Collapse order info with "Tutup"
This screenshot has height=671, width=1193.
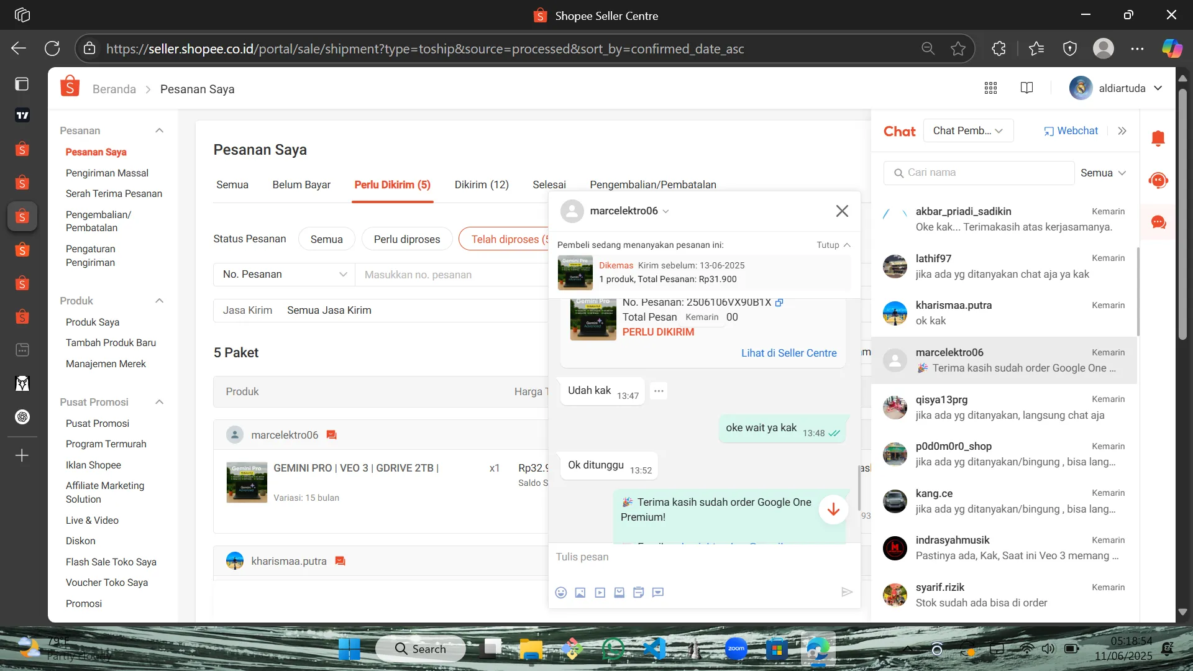coord(833,245)
